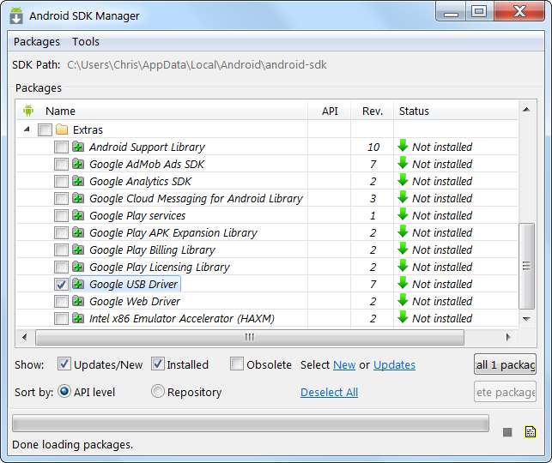Click the stop loading square icon

[507, 432]
